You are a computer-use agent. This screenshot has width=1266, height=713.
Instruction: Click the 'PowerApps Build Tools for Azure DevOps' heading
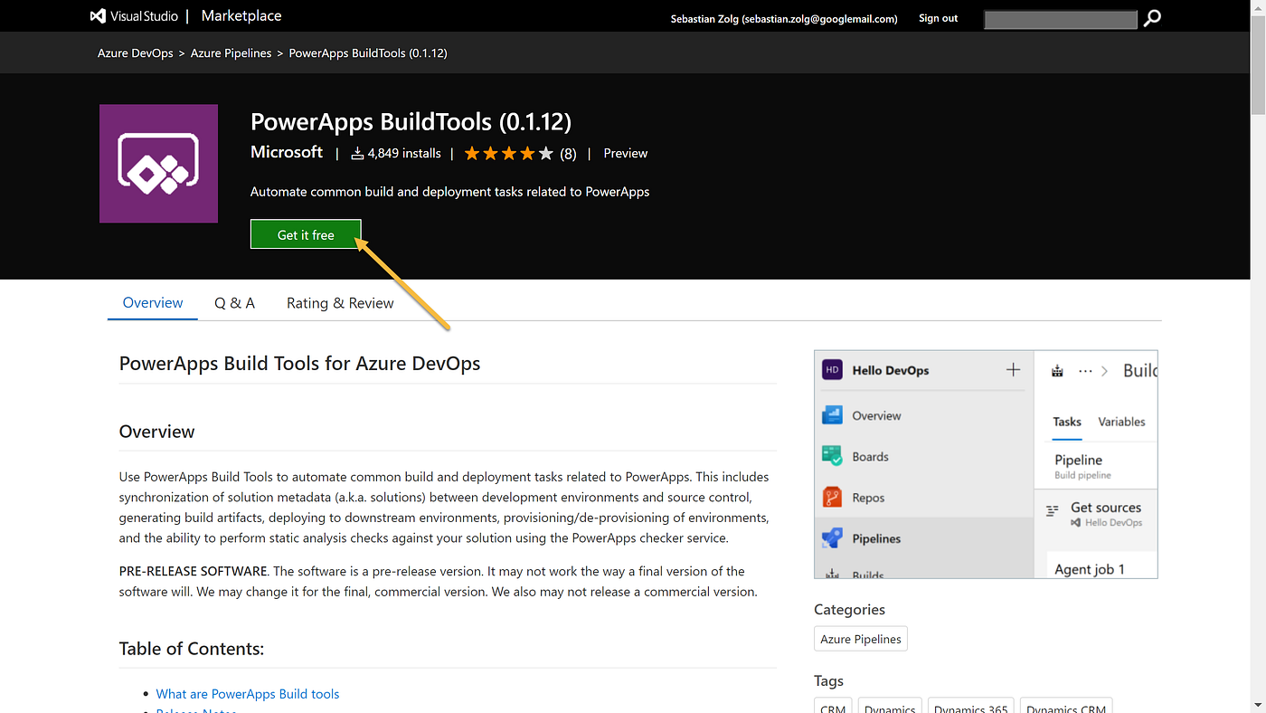click(x=299, y=364)
